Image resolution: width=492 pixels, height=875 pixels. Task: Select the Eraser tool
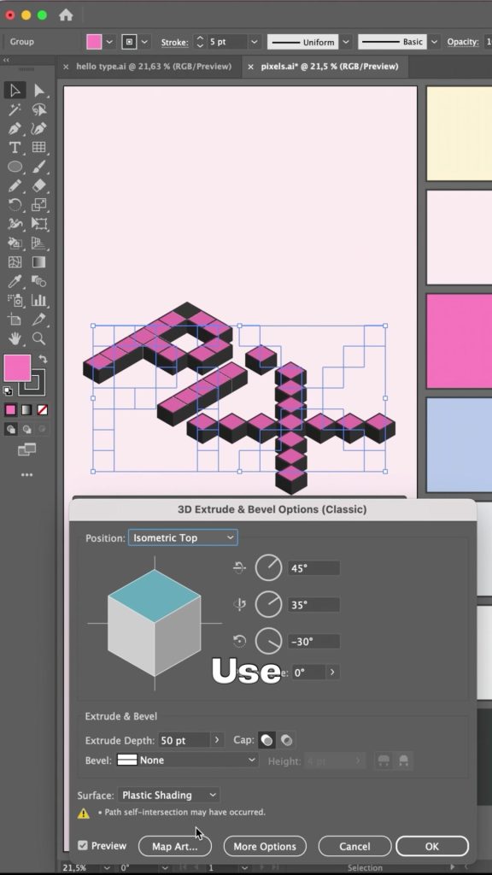(39, 185)
